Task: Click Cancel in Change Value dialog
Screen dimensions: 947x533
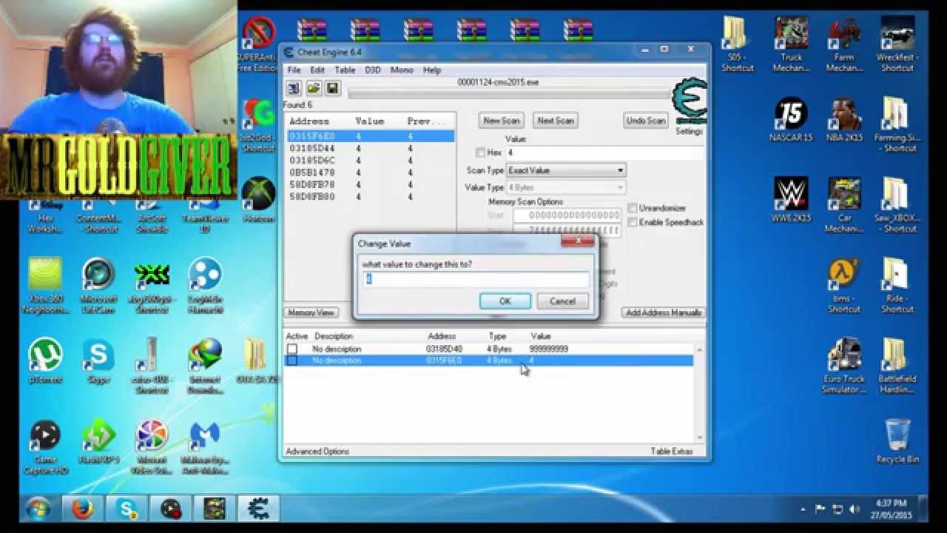Action: click(x=562, y=301)
